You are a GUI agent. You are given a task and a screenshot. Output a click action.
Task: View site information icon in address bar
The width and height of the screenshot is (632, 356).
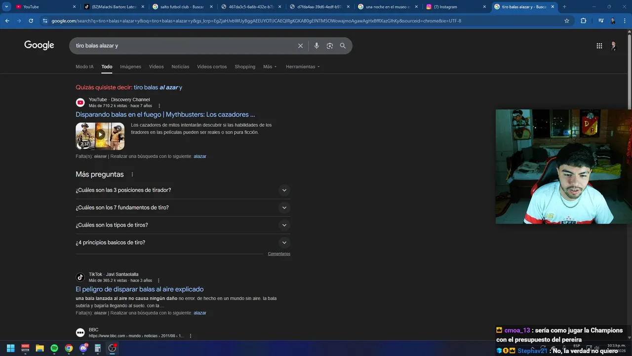click(x=45, y=21)
